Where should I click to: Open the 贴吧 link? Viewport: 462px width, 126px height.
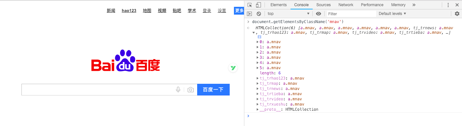tap(177, 11)
